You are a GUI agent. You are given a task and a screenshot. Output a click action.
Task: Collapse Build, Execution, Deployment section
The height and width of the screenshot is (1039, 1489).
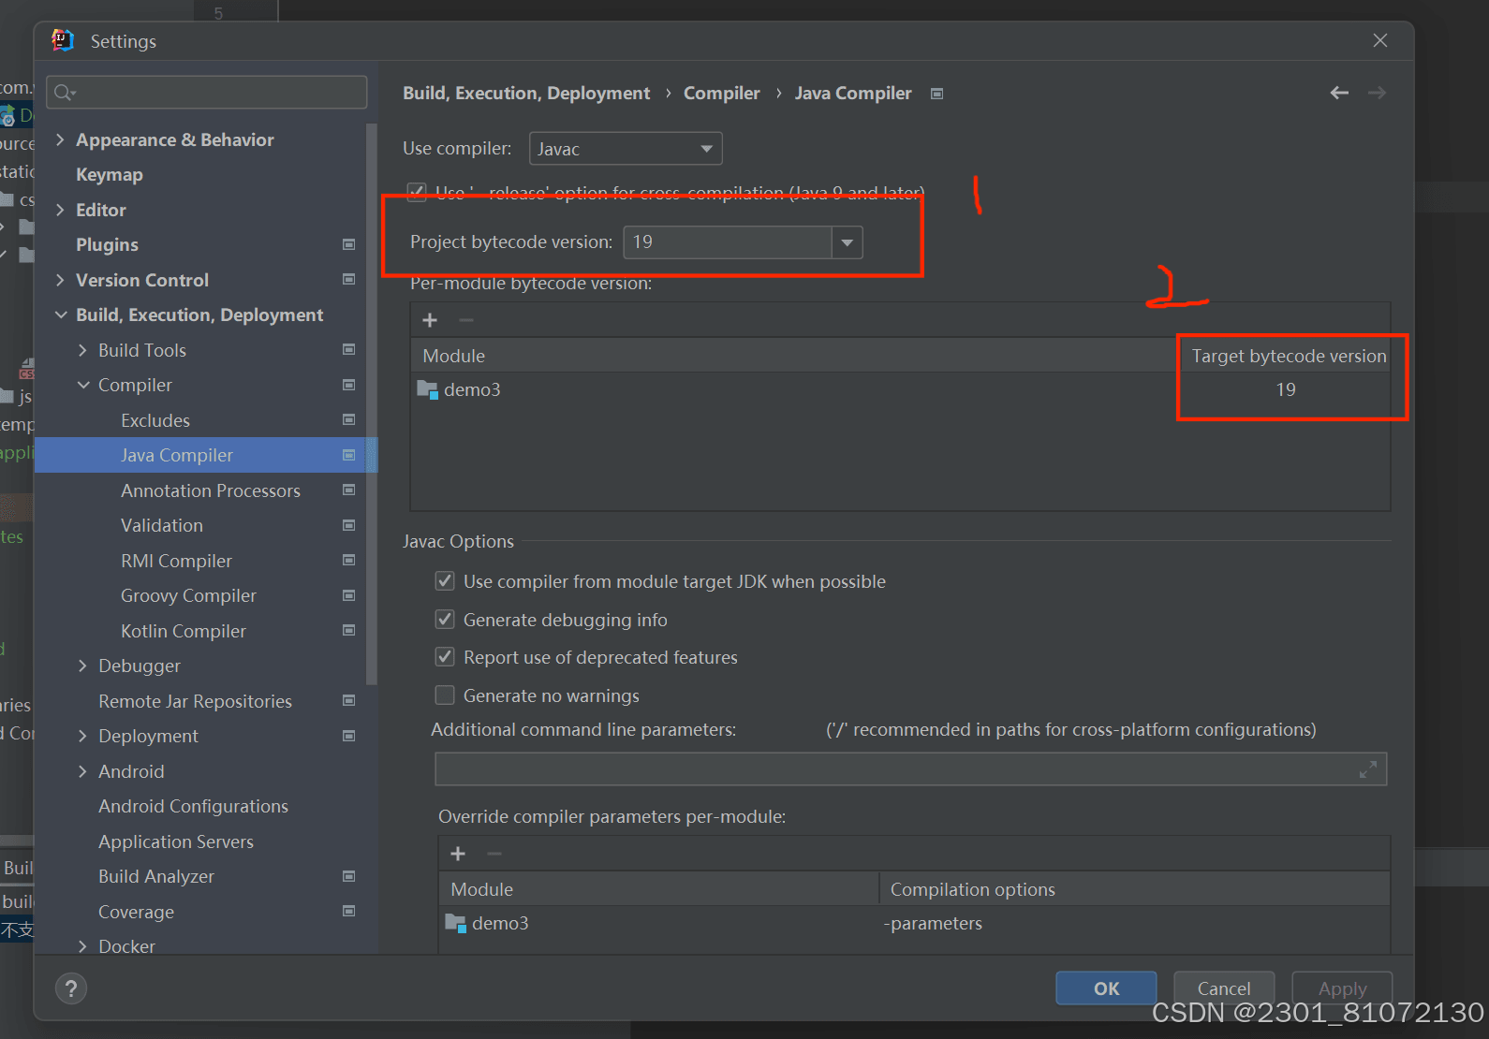pyautogui.click(x=60, y=315)
